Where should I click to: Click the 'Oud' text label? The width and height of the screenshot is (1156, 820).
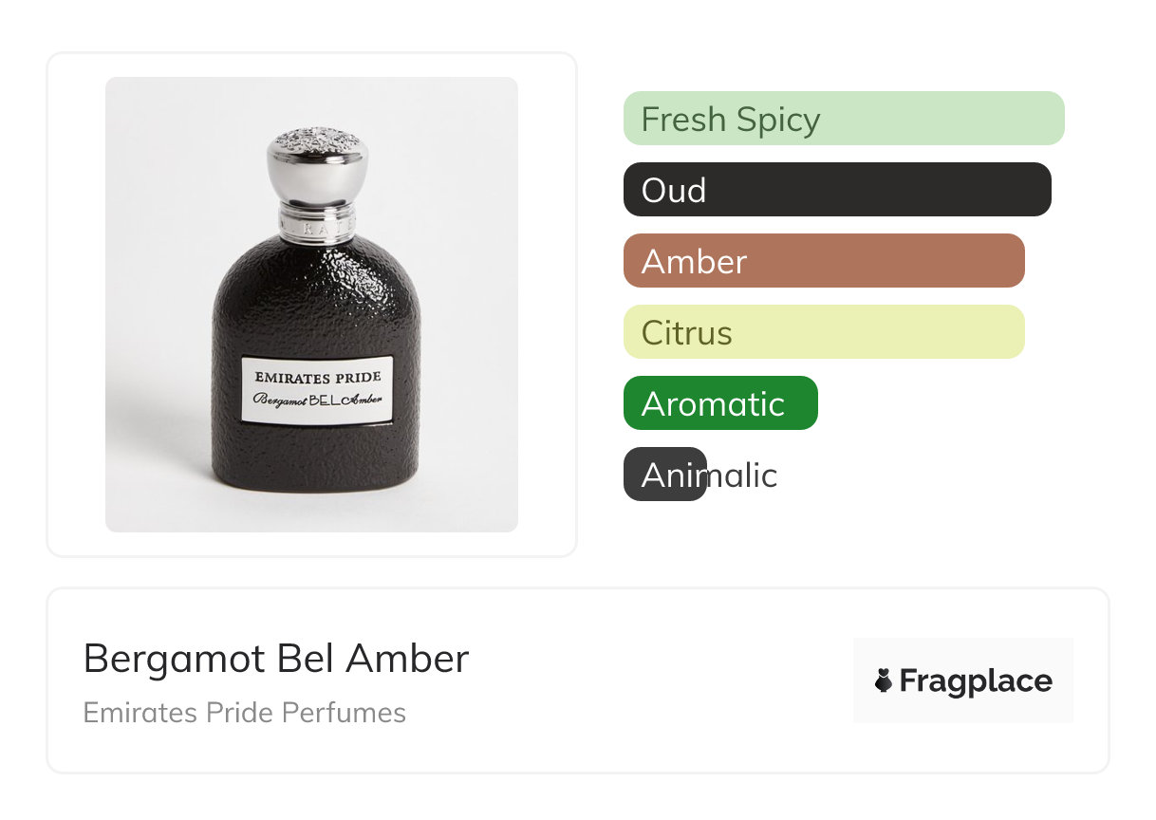pyautogui.click(x=673, y=191)
